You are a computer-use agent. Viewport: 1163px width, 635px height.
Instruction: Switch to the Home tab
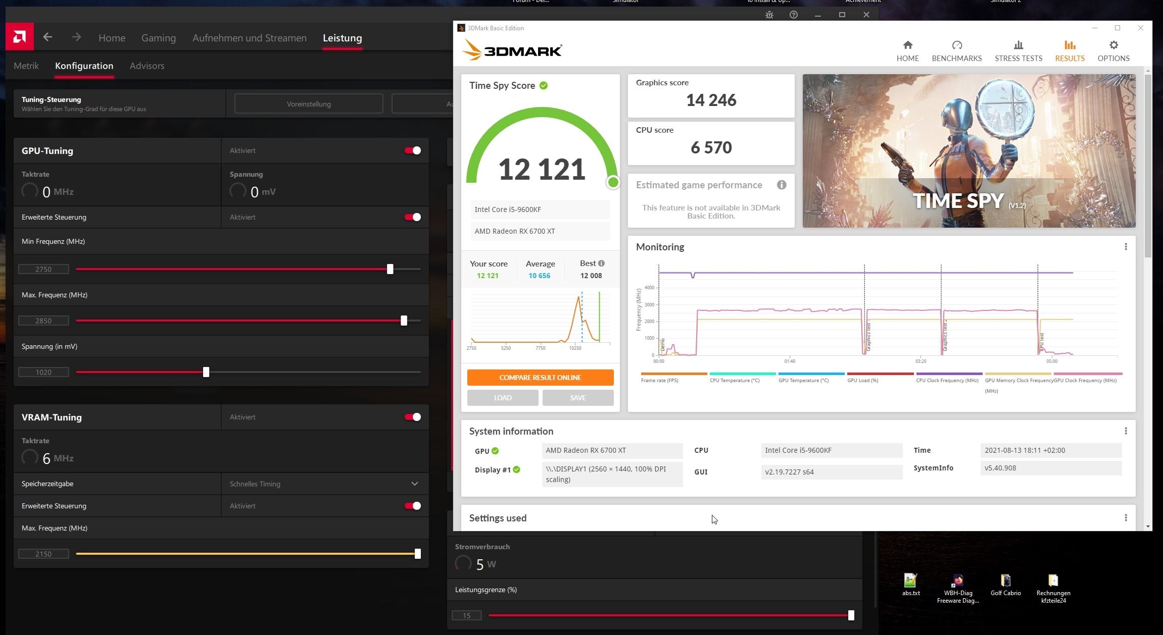[x=112, y=38]
